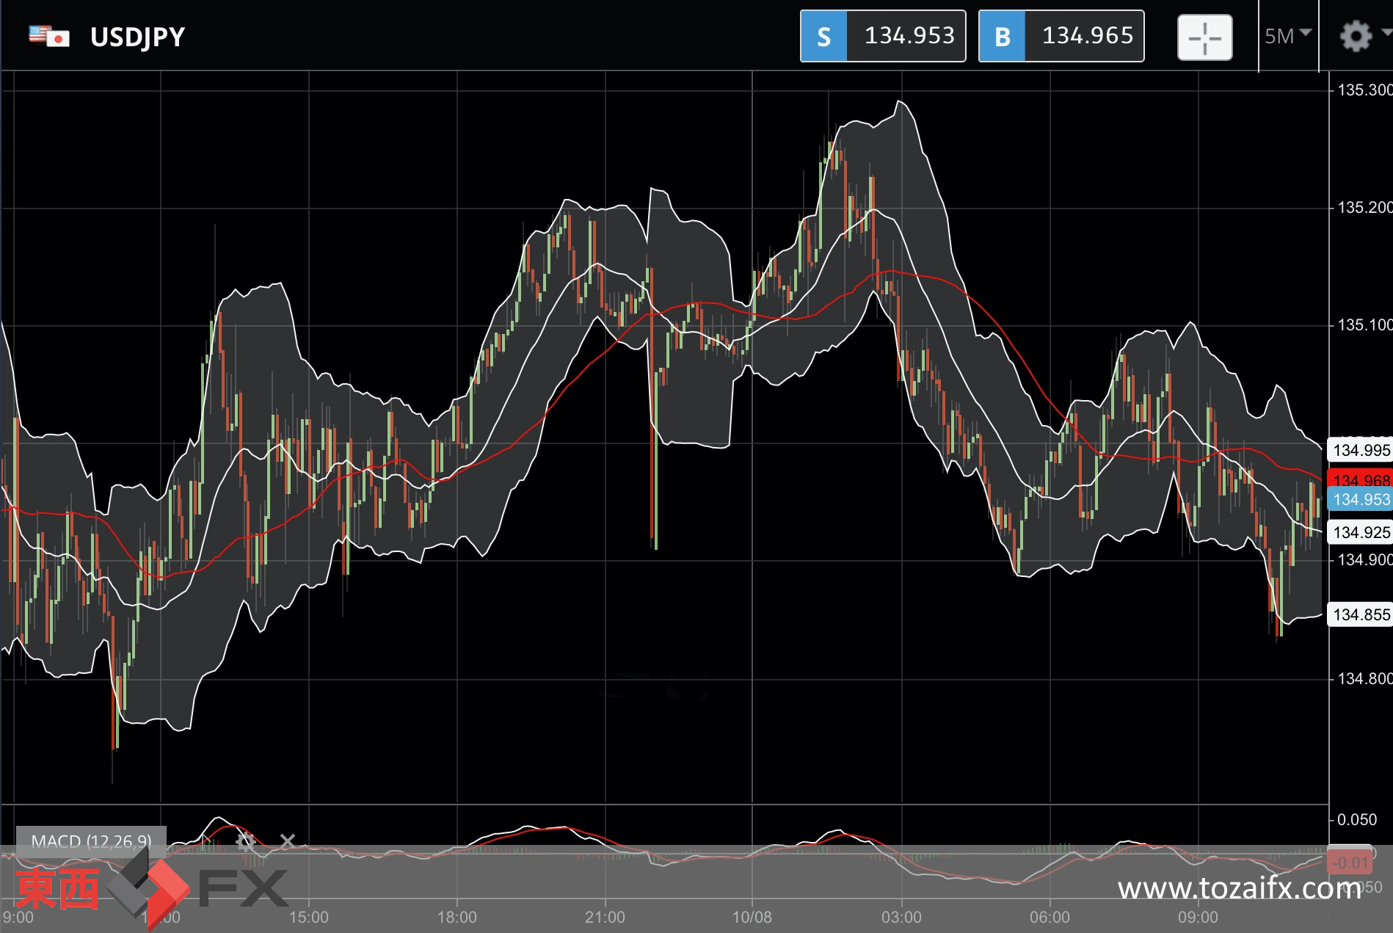Open the USDJPY symbol selector

point(137,37)
